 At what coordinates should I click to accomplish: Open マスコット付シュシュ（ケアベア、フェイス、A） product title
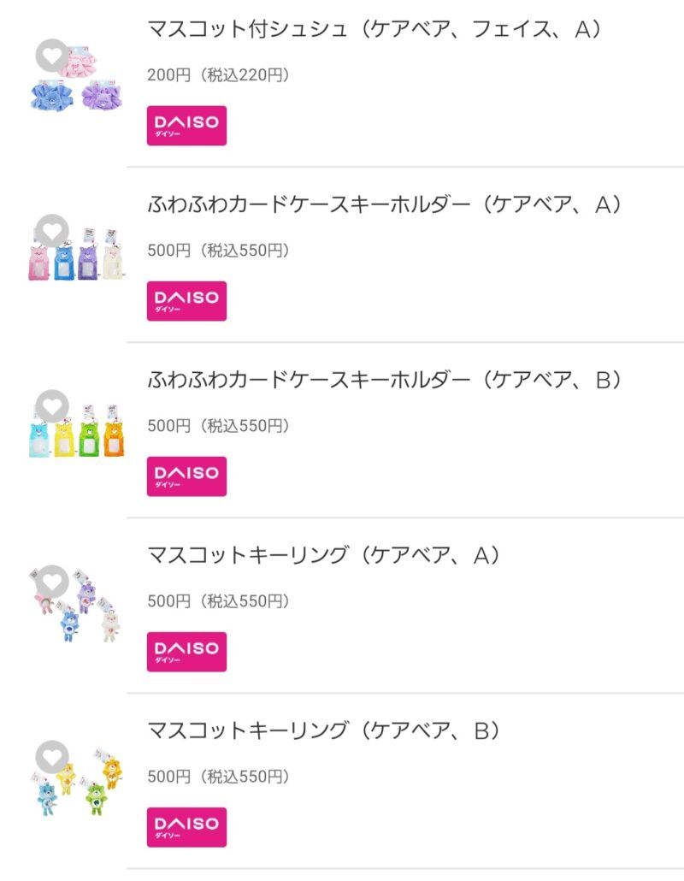pyautogui.click(x=375, y=30)
